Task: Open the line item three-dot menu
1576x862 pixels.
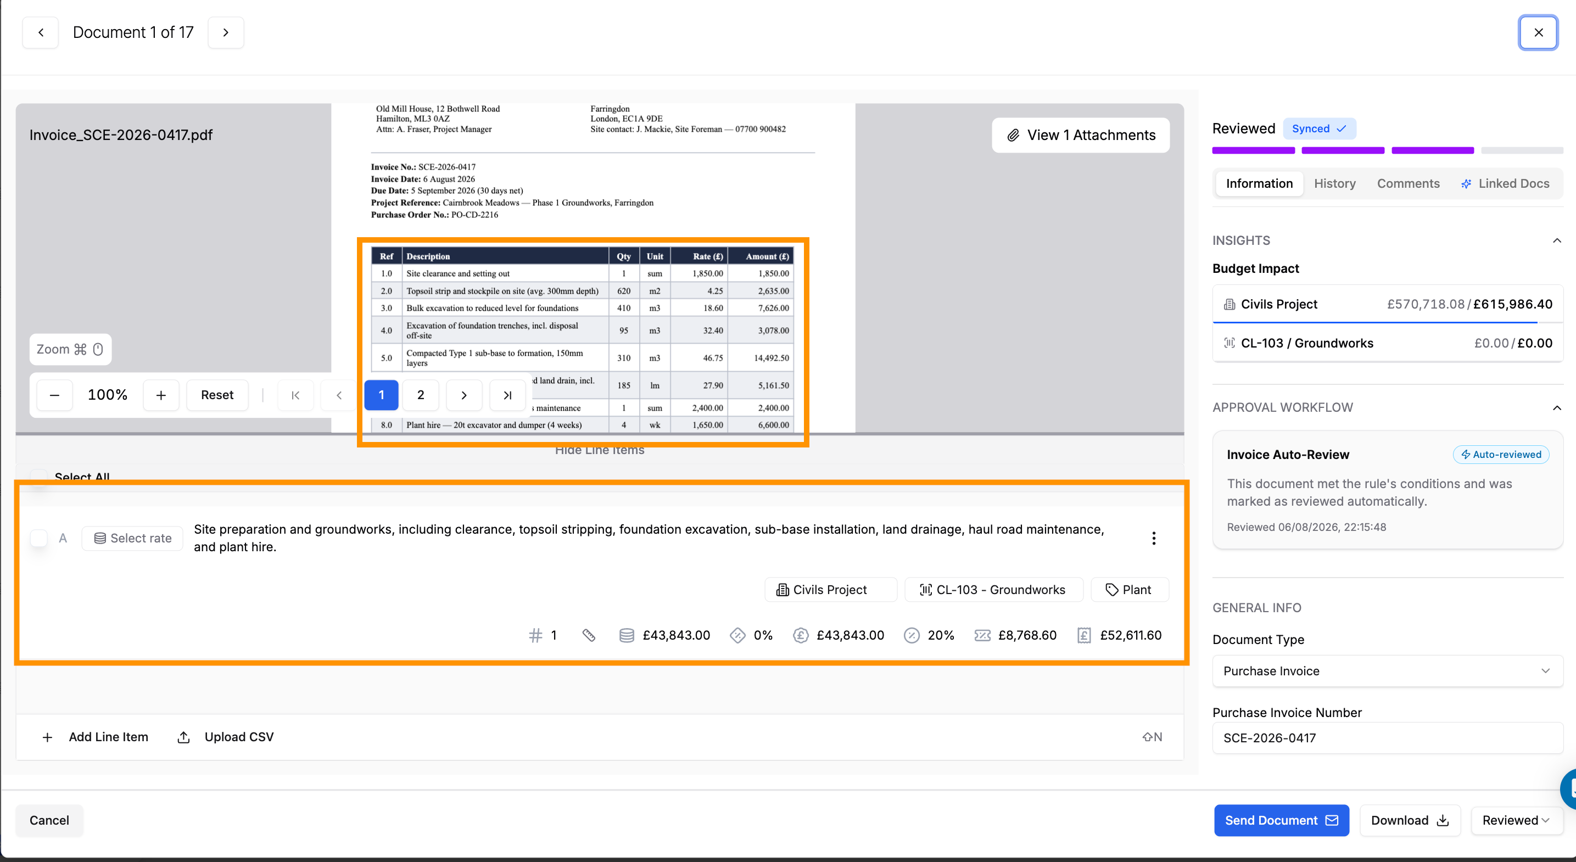Action: click(1154, 539)
